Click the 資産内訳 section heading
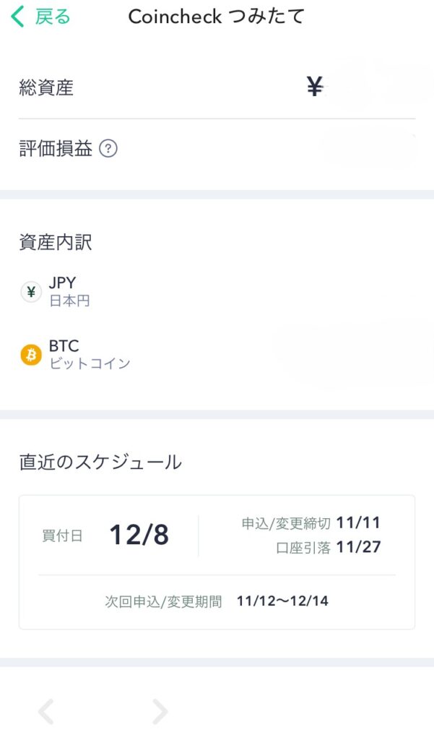This screenshot has height=740, width=434. 56,243
